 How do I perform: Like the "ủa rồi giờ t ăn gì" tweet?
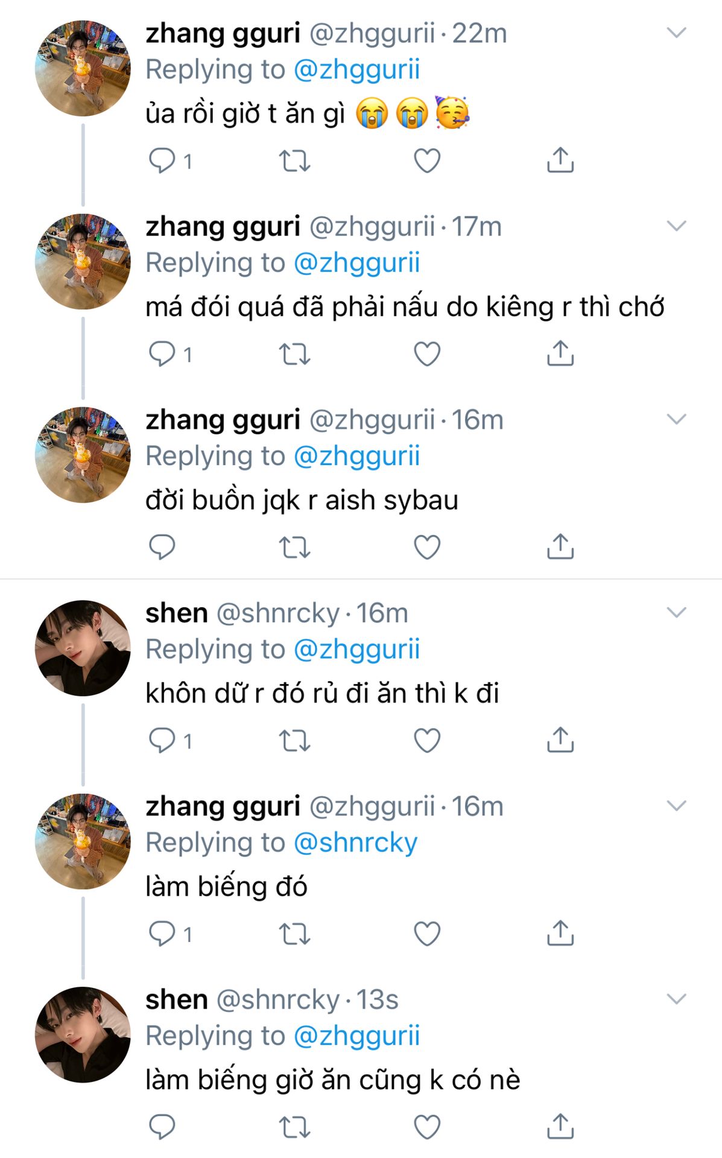point(427,160)
